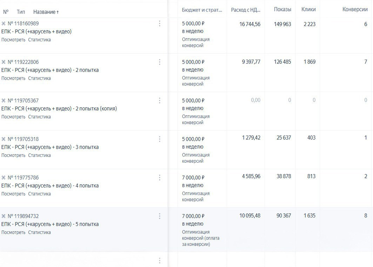Click the Бюджет и стратегия column header
373x267 pixels.
click(x=202, y=10)
